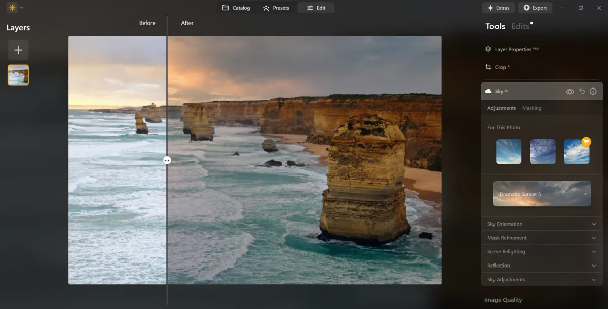Expand the Scene Relighting section
The height and width of the screenshot is (309, 608).
click(x=542, y=251)
